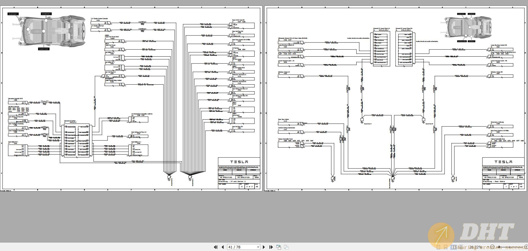The height and width of the screenshot is (251, 528).
Task: Click the Seat Airbag 1st Row RH label
Action: pos(16,117)
